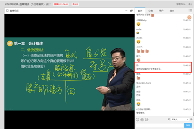The height and width of the screenshot is (129, 194).
Task: Click the red 录制中 recording badge
Action: pos(75,4)
